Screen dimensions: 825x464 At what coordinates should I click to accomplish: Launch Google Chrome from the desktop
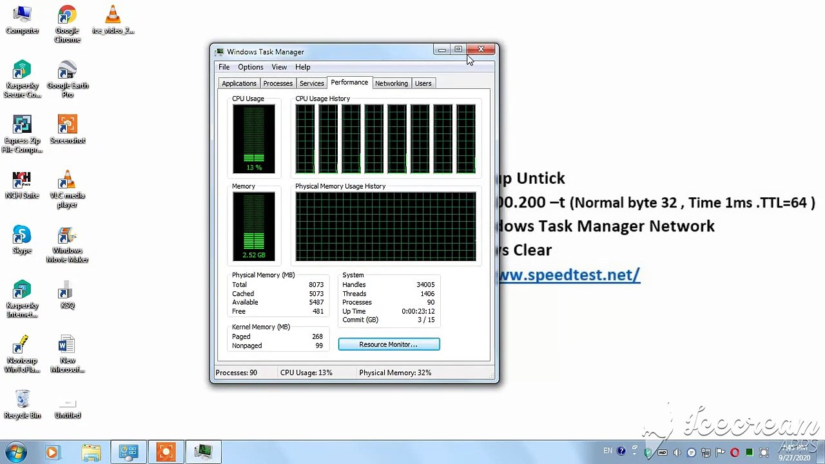(x=67, y=24)
